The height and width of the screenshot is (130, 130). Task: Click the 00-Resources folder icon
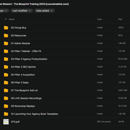(x=6, y=35)
